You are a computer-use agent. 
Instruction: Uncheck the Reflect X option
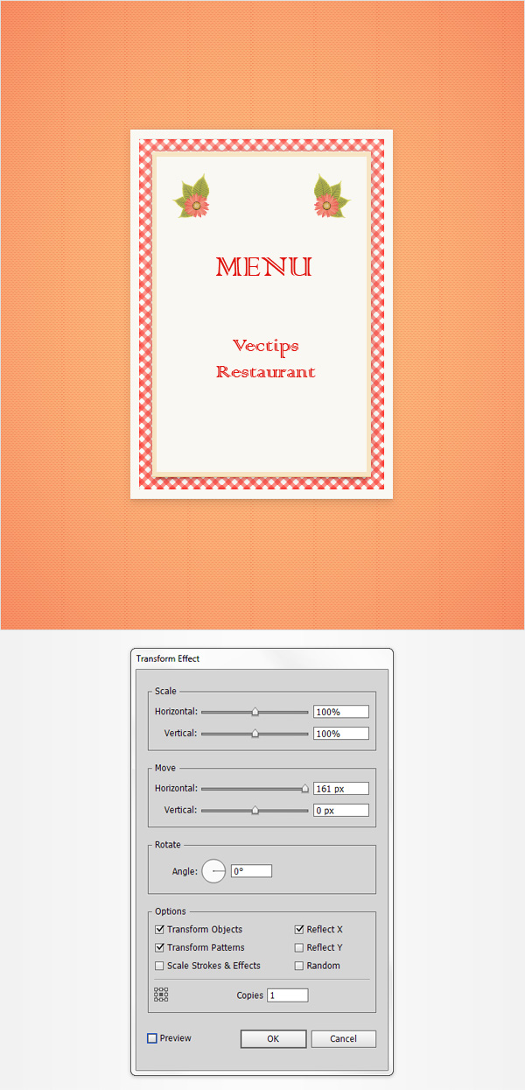click(299, 930)
